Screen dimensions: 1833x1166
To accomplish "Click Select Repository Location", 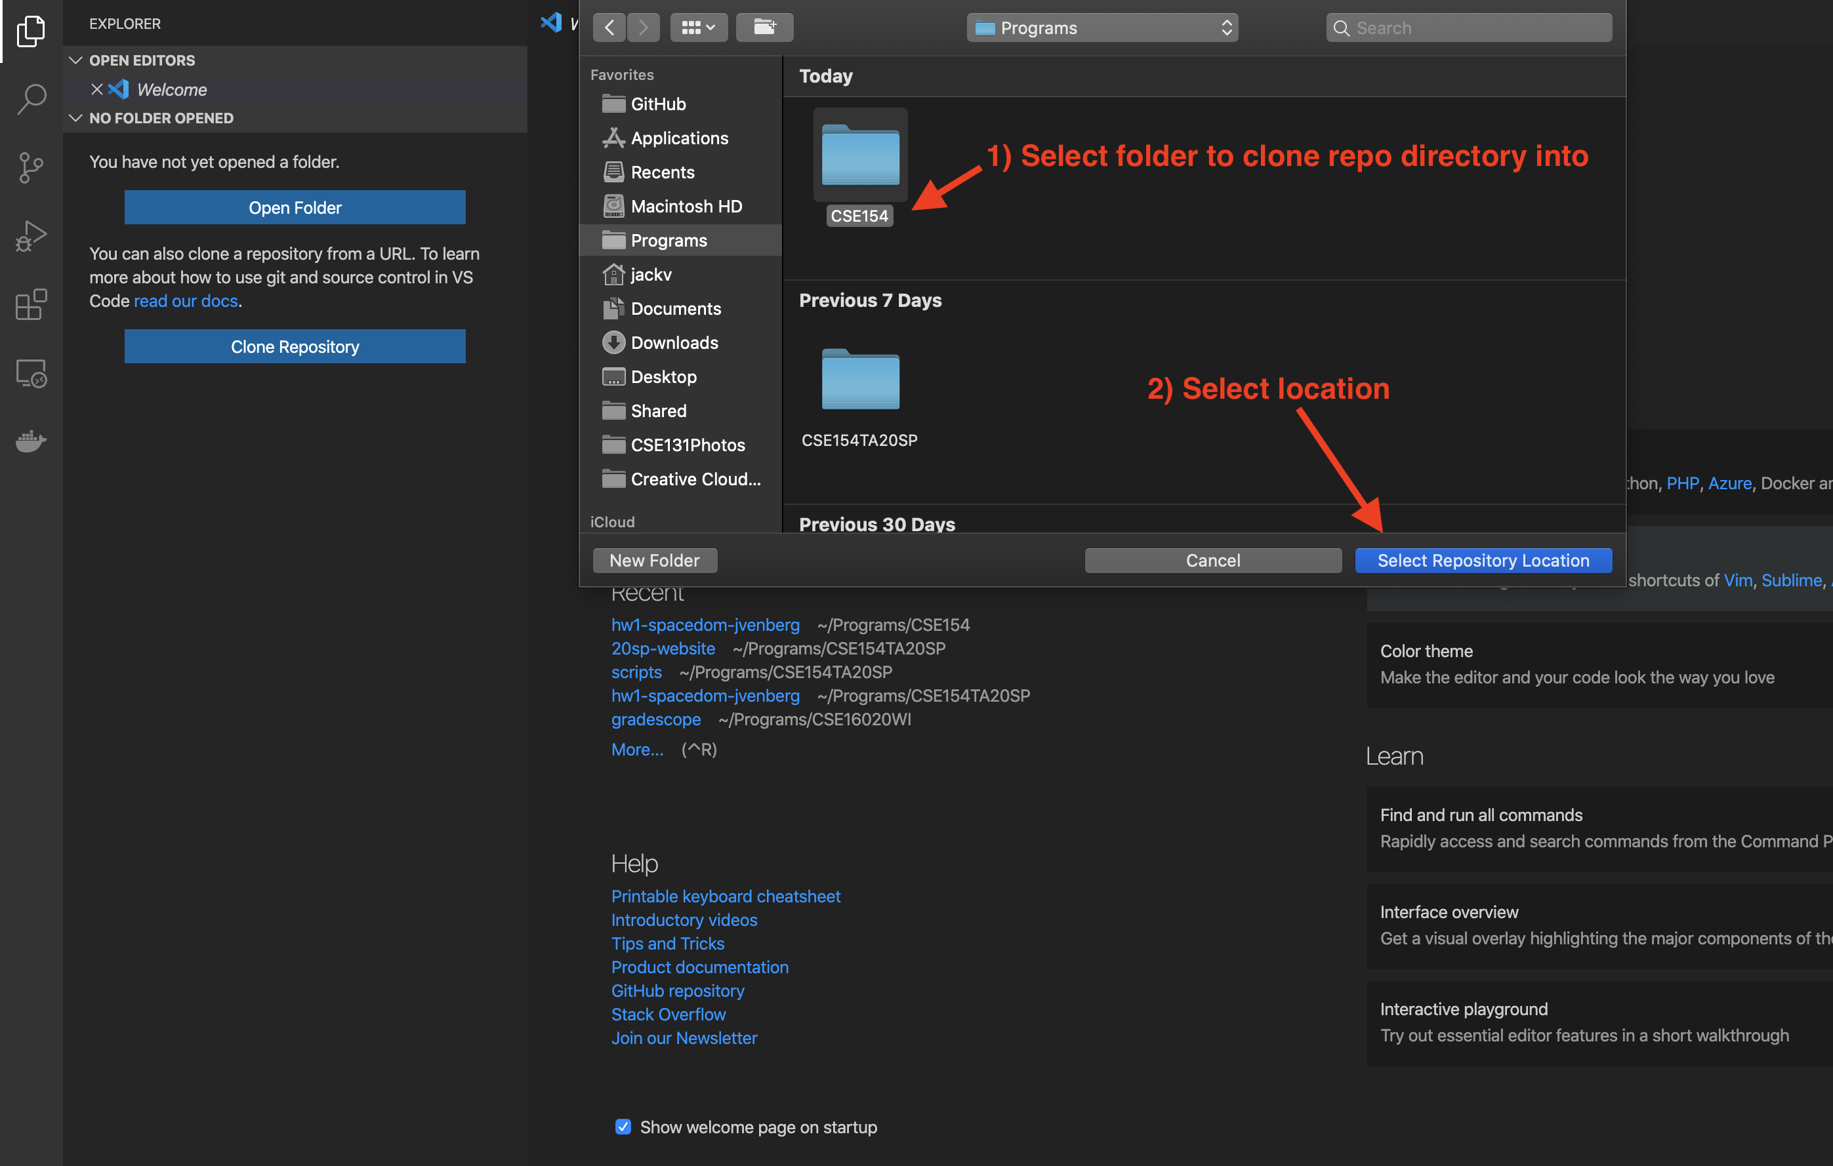I will [1483, 560].
